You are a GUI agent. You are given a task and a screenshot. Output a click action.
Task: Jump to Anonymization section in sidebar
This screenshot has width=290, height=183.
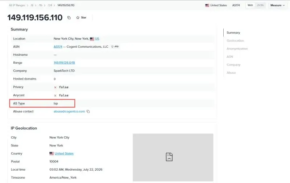click(x=237, y=49)
